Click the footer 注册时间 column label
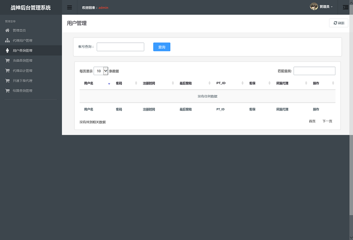The image size is (353, 240). [x=149, y=110]
